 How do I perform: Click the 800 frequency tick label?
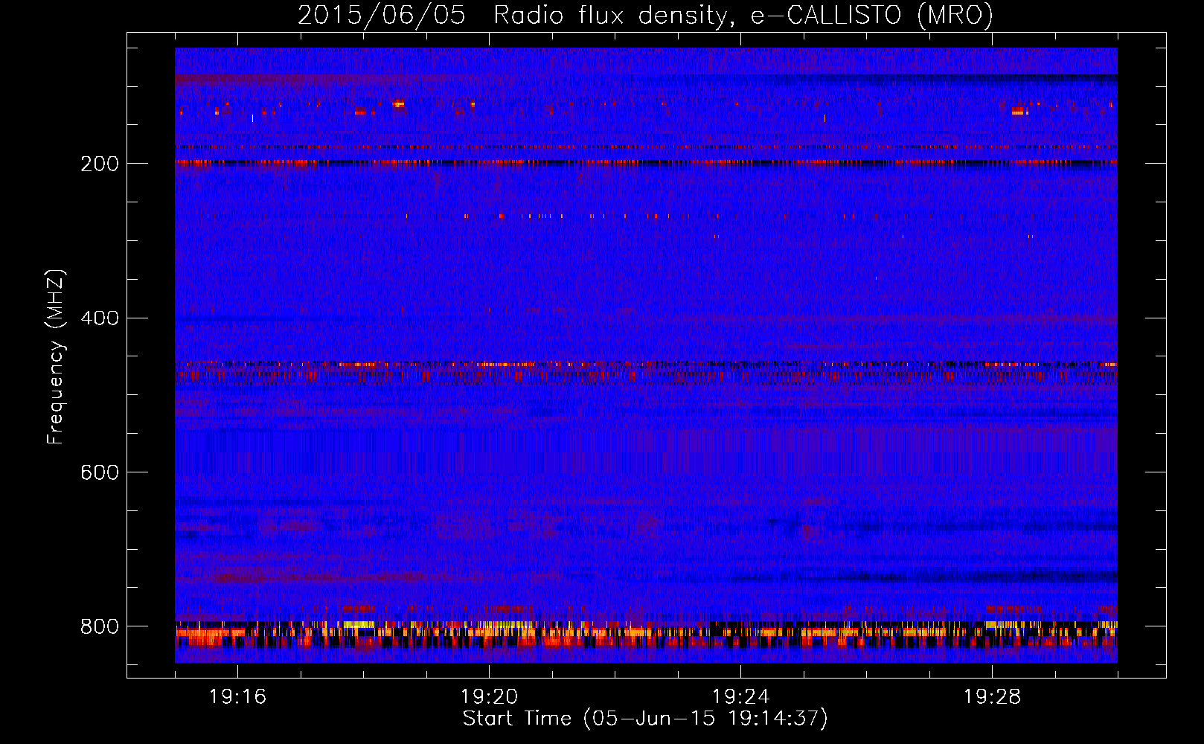tap(100, 626)
